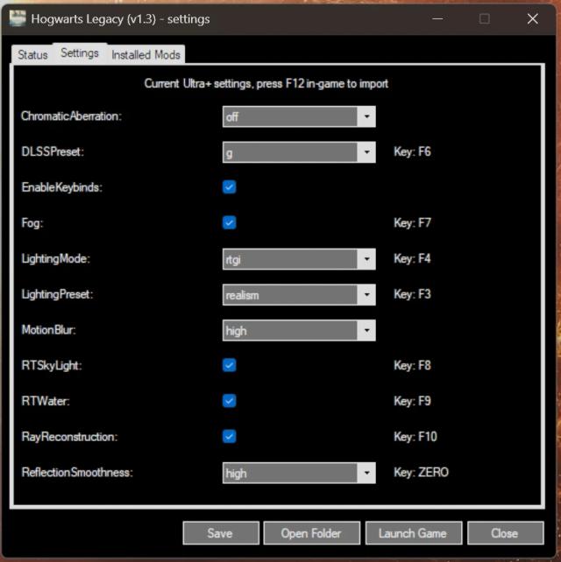Click the 'DLSSPreset:' label
561x562 pixels.
coord(53,151)
